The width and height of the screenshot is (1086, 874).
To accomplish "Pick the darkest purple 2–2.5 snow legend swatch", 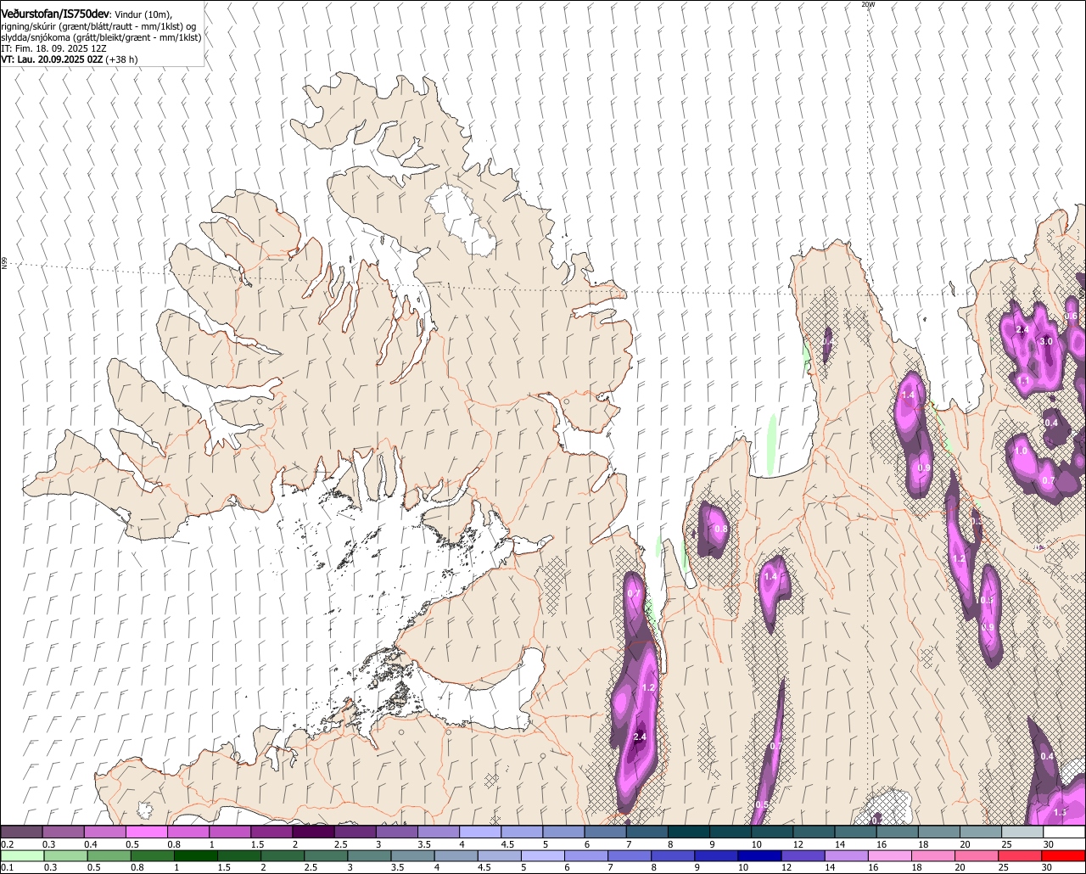I will (314, 832).
